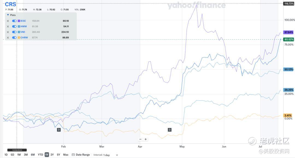
Task: Zoom in chart with plus icon
Action: click(146, 139)
